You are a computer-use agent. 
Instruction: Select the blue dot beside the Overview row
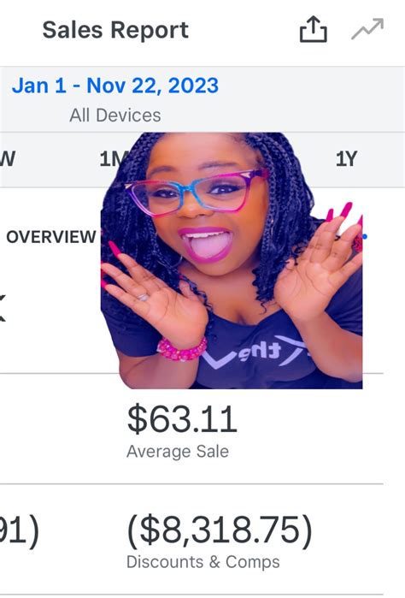click(x=365, y=237)
